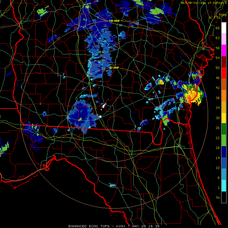Click the legend value 2

click(x=218, y=188)
